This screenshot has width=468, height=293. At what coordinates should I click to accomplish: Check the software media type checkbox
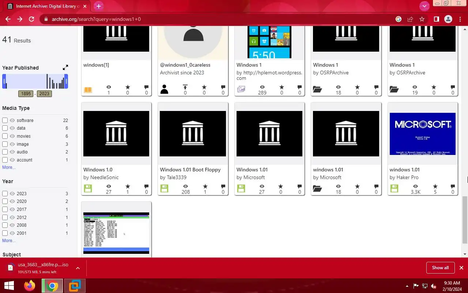point(5,120)
